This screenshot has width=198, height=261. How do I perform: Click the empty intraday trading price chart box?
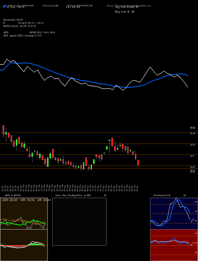point(79,221)
